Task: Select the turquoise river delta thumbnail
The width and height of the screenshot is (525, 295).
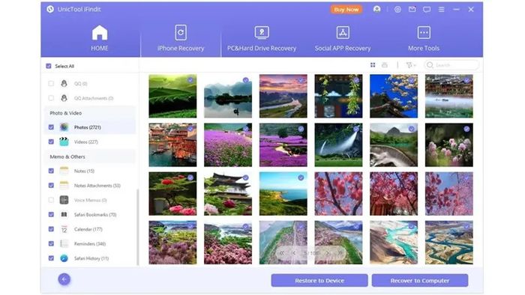Action: pyautogui.click(x=394, y=242)
